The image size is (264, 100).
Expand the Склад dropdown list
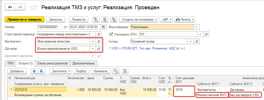pos(190,41)
